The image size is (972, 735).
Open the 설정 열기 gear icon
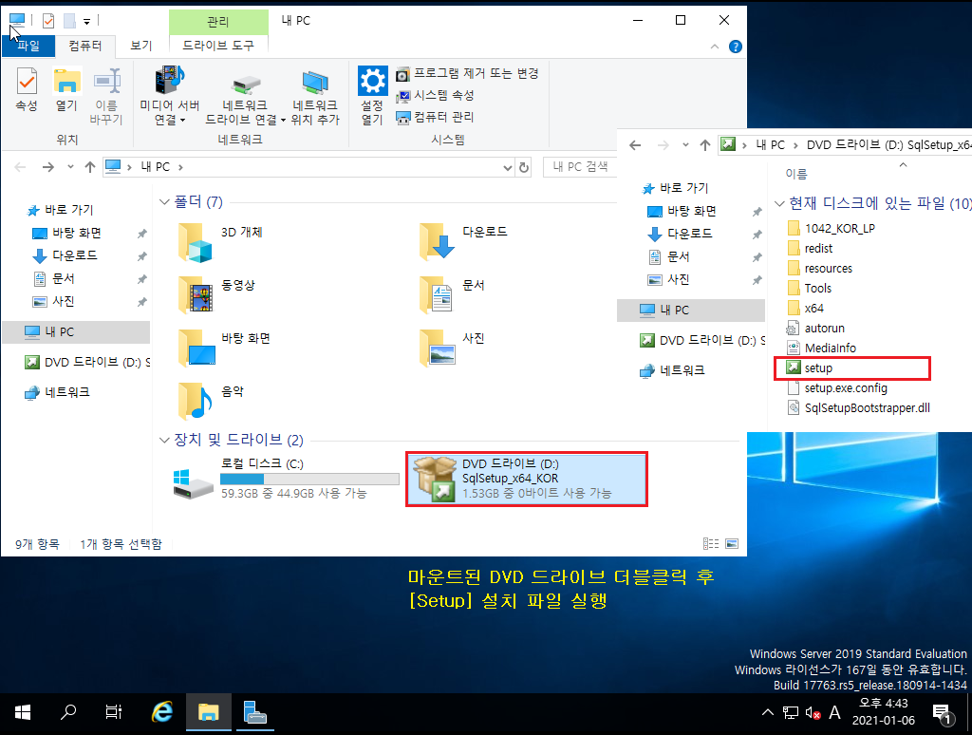point(372,96)
